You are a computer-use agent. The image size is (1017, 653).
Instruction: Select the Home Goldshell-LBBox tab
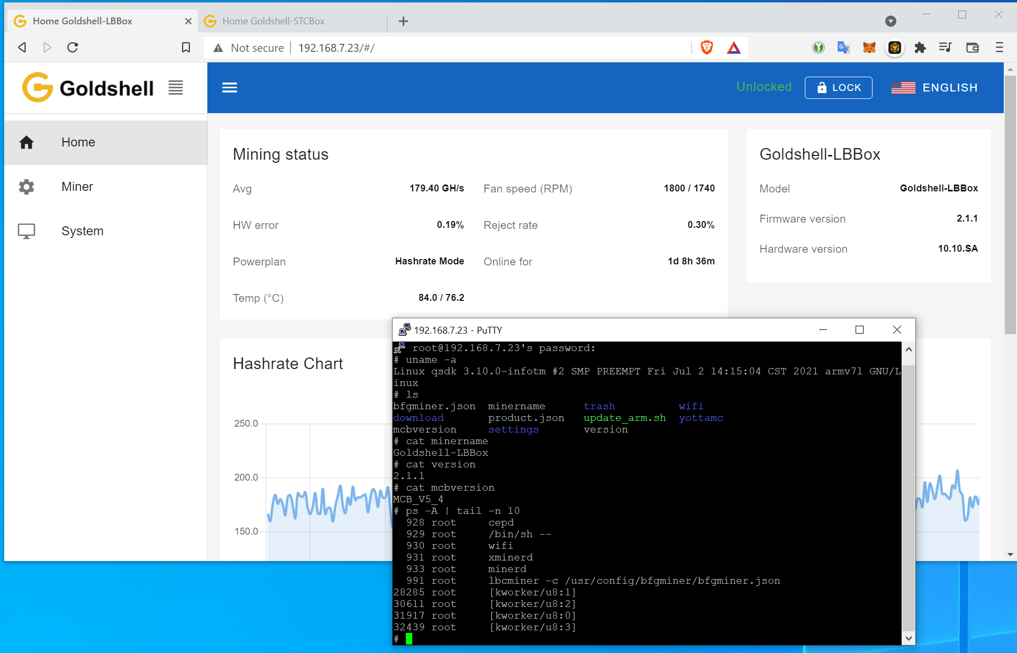pos(103,21)
